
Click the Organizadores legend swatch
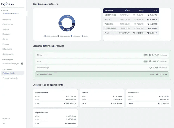click(58, 36)
